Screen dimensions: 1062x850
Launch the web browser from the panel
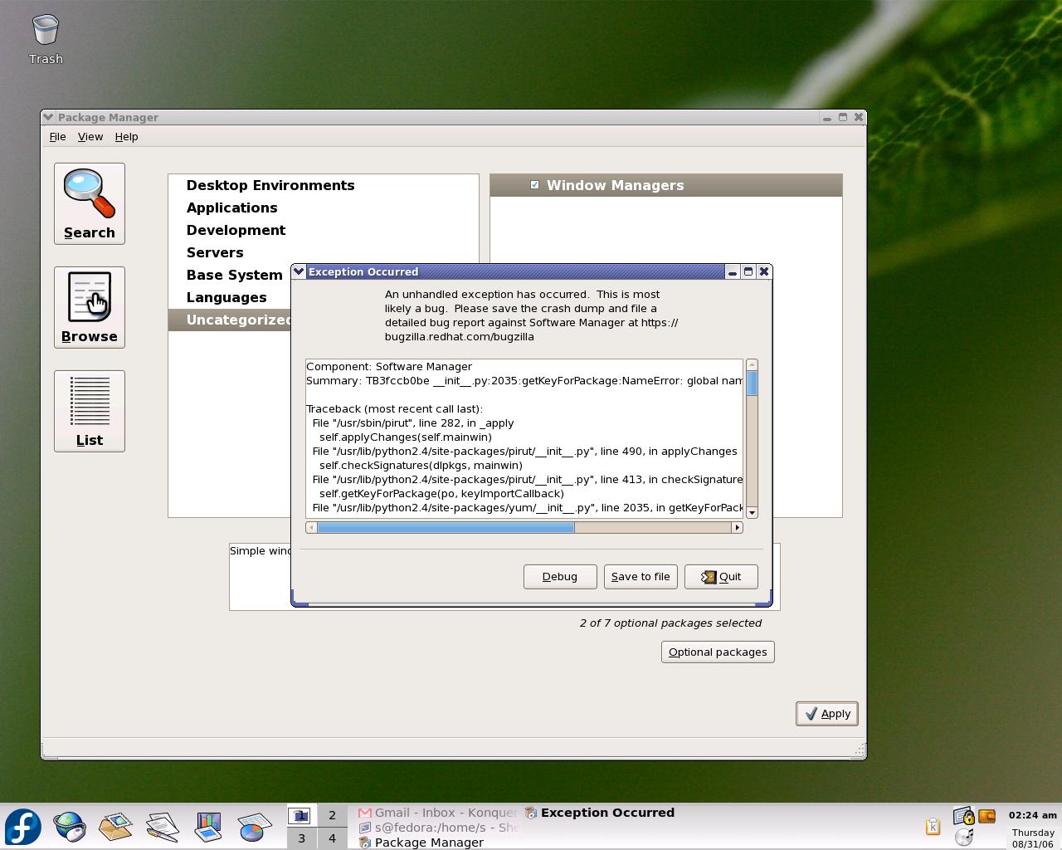tap(70, 827)
